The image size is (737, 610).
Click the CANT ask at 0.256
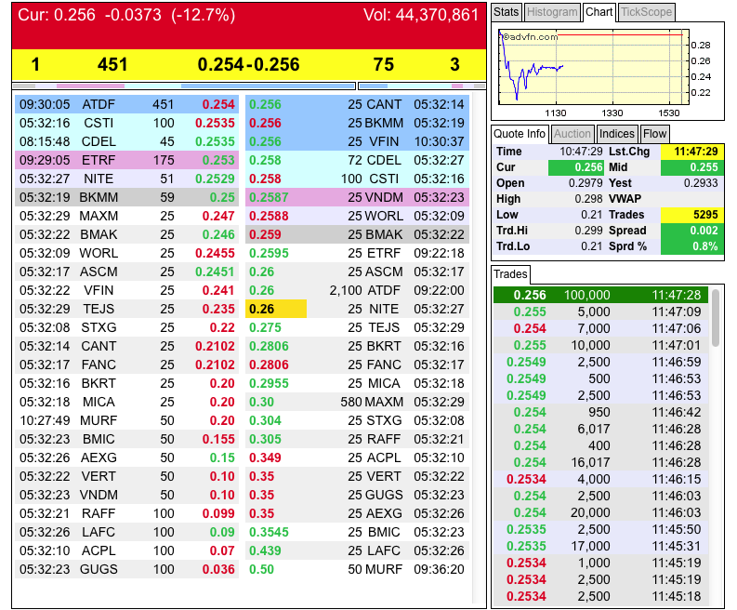pos(357,104)
